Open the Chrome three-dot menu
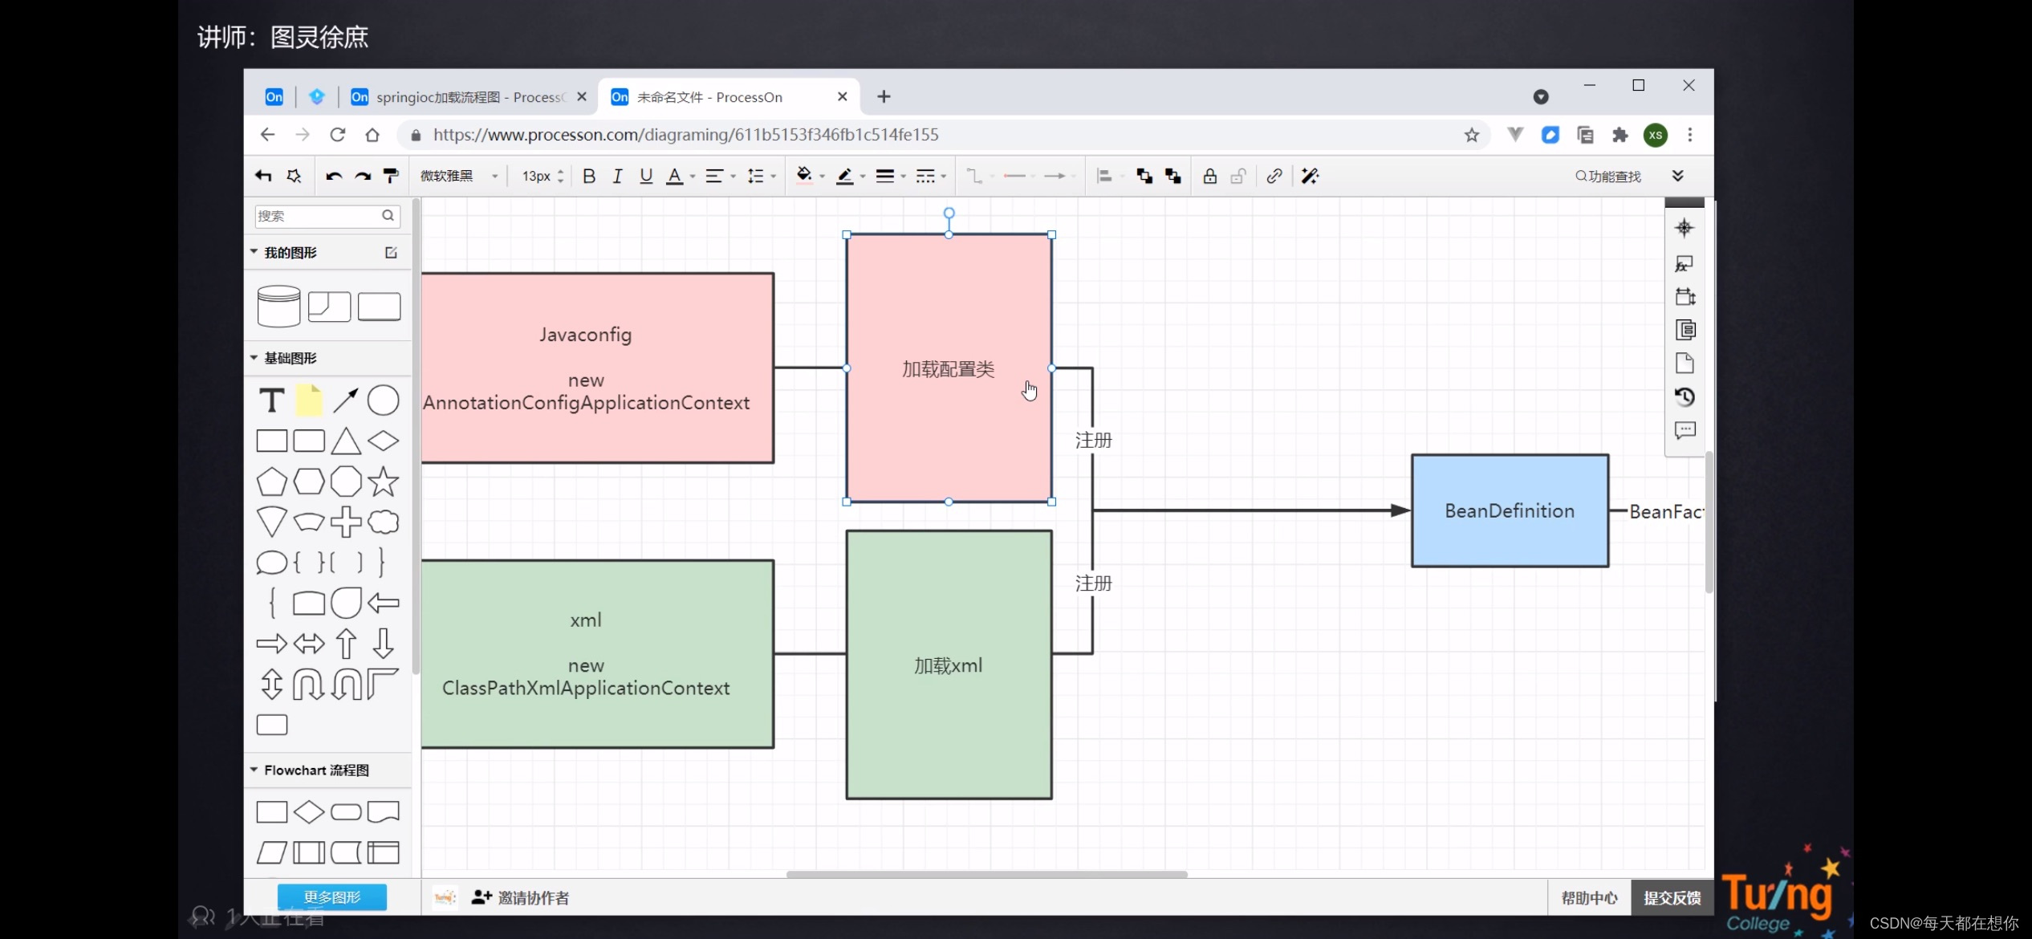 coord(1690,135)
